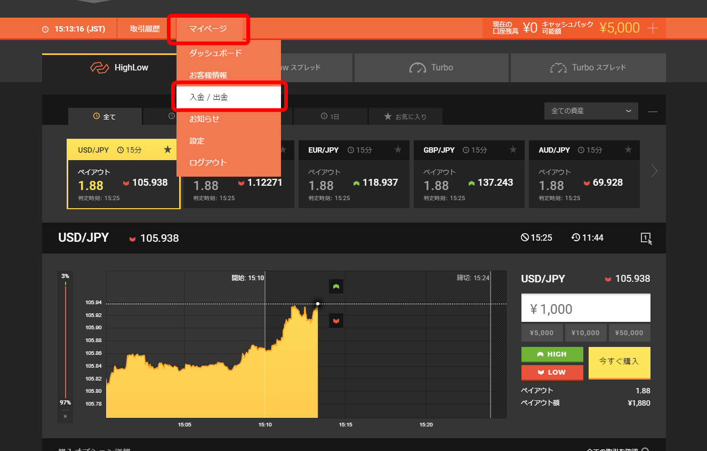Select ダッシュボード from the My Page menu

[228, 53]
